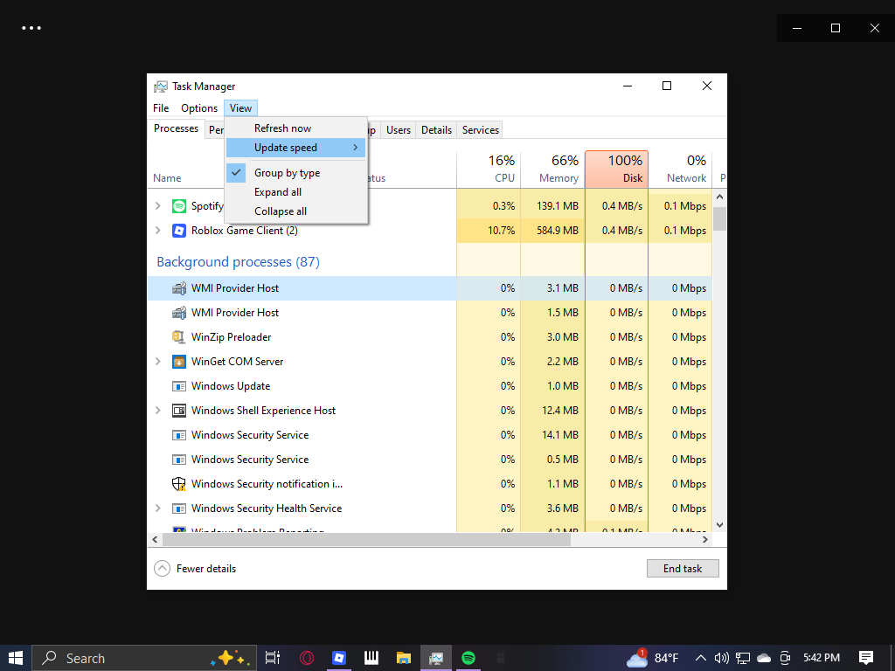Screen dimensions: 895x671
Task: Open the Windows Start menu
Action: pos(16,658)
